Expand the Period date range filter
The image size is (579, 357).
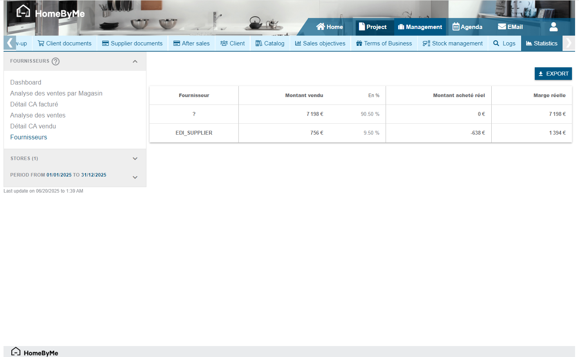click(x=135, y=177)
